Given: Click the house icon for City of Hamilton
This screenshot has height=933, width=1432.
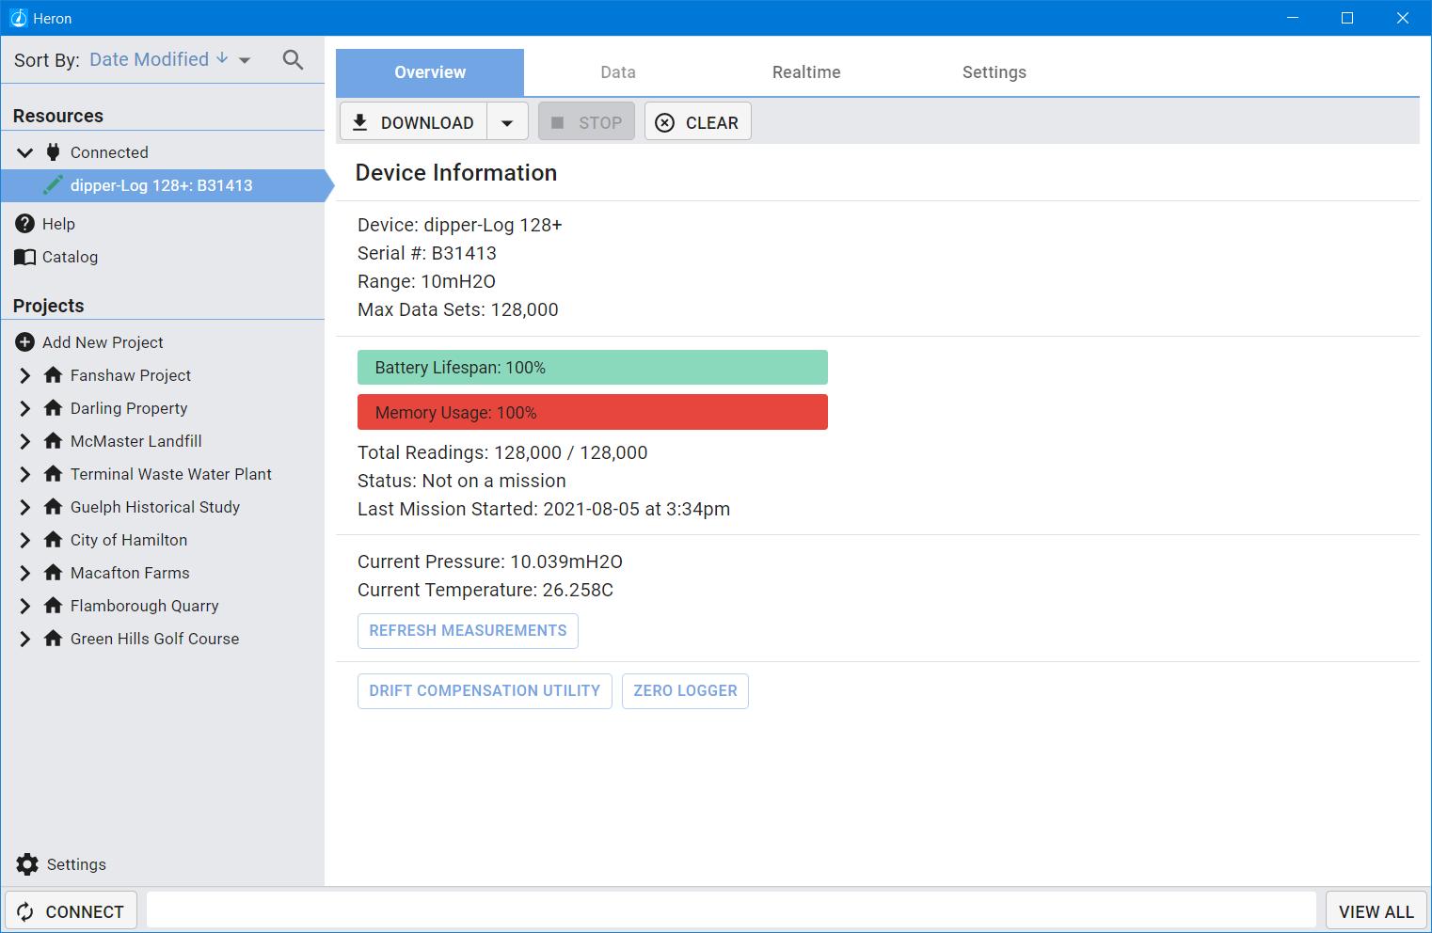Looking at the screenshot, I should (x=54, y=540).
